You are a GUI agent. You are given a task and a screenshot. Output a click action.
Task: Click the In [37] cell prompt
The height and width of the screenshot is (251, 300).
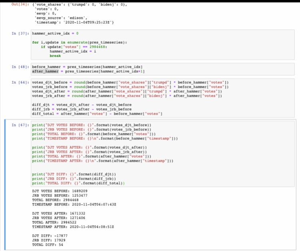click(20, 34)
